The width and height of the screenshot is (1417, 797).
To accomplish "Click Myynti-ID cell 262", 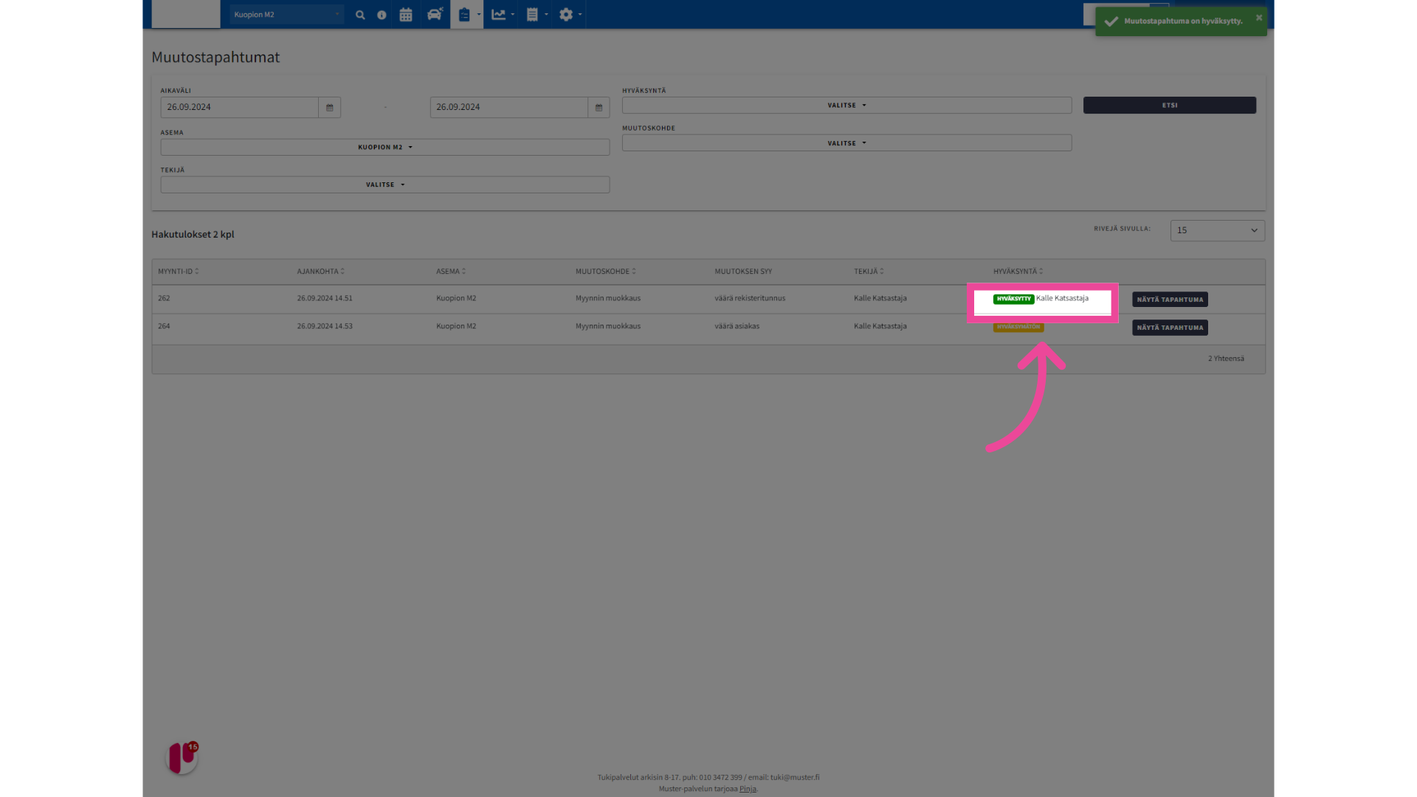I will [164, 299].
